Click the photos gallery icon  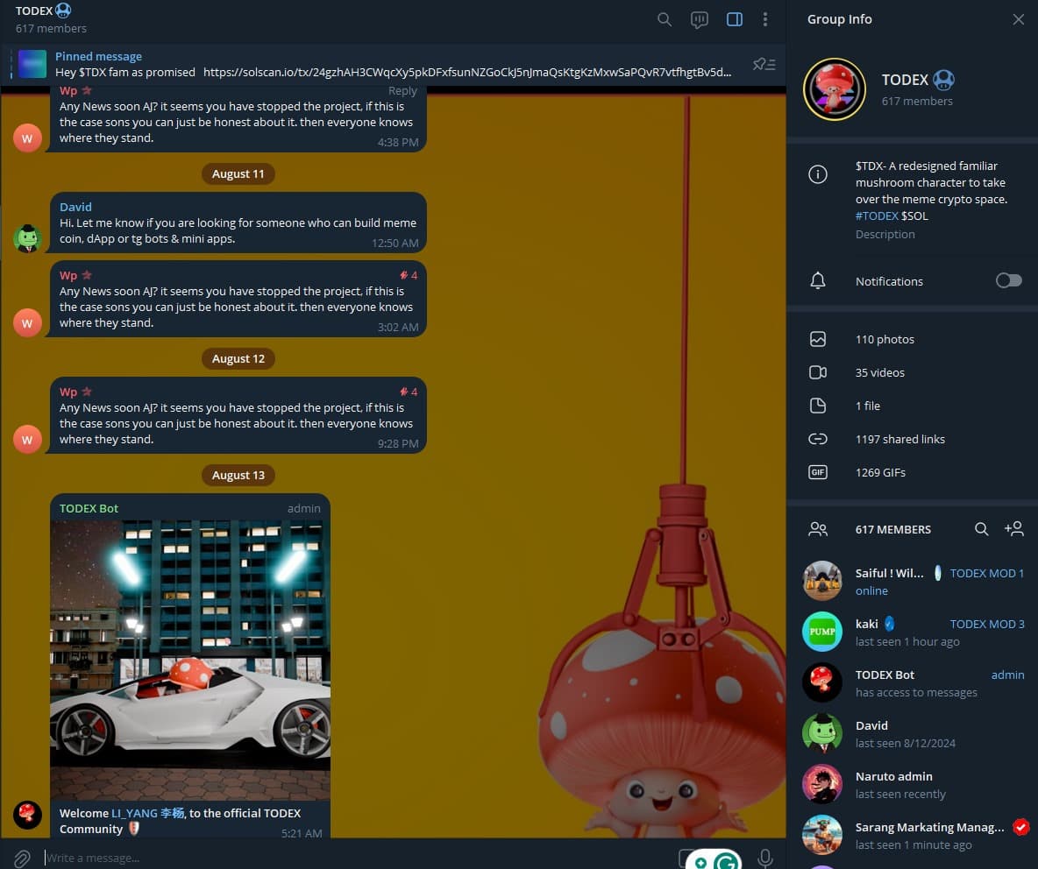(818, 339)
